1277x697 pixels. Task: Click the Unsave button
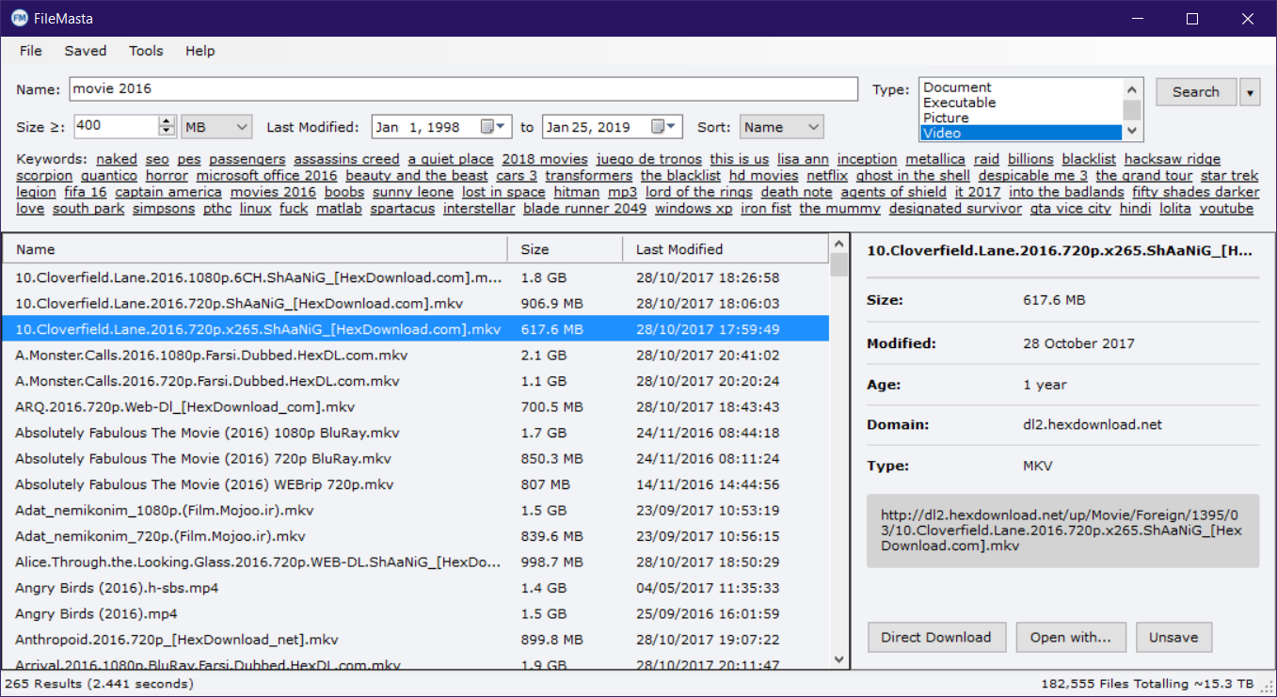point(1173,637)
